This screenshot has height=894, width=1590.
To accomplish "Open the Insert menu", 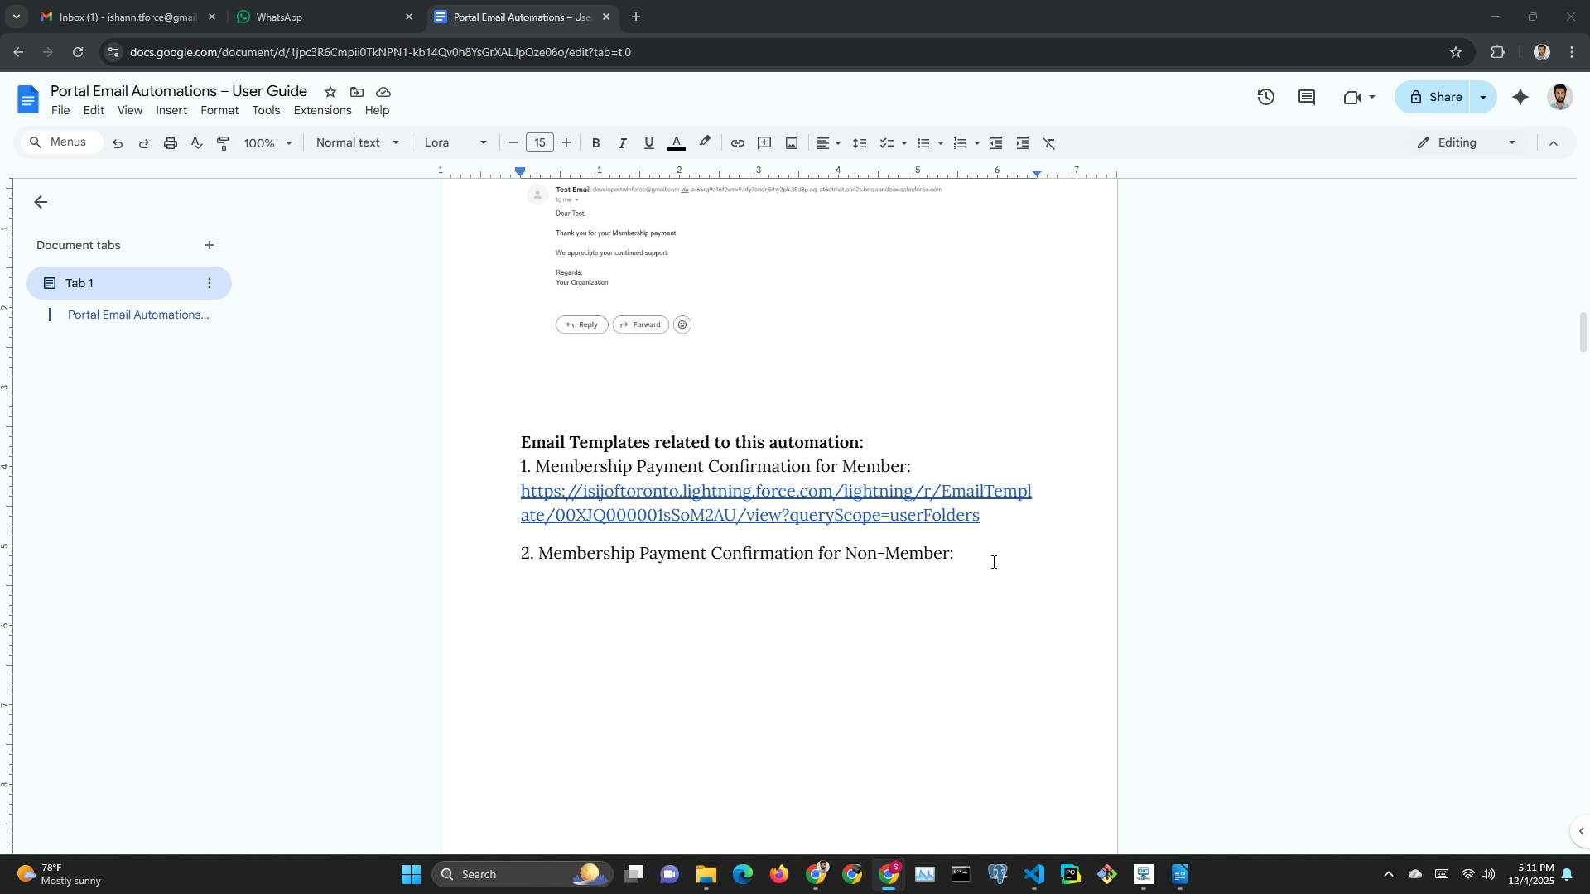I will (171, 111).
